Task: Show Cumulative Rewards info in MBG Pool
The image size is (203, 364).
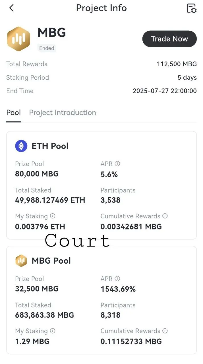Action: coord(165,331)
